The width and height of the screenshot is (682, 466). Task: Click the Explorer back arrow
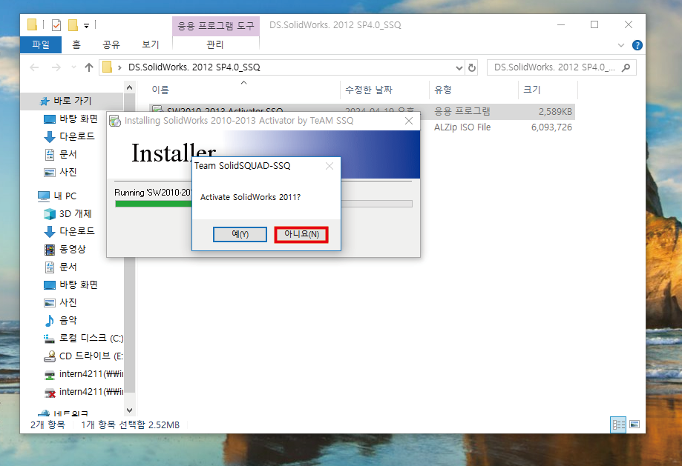(x=34, y=67)
